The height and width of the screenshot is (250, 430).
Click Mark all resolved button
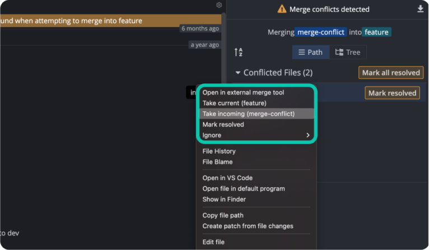tap(391, 73)
